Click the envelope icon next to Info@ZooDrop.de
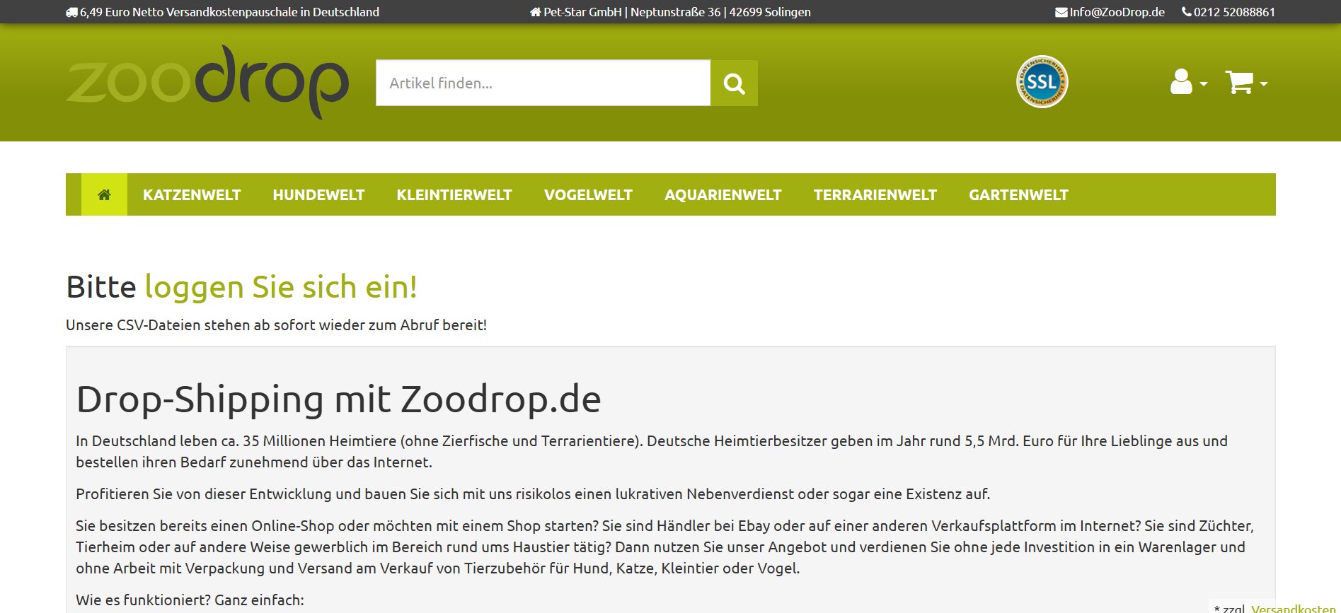Screen dimensions: 1341x613 pyautogui.click(x=1061, y=12)
